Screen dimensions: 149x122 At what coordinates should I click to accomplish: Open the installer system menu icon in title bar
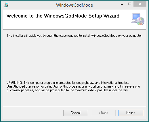(x=6, y=5)
